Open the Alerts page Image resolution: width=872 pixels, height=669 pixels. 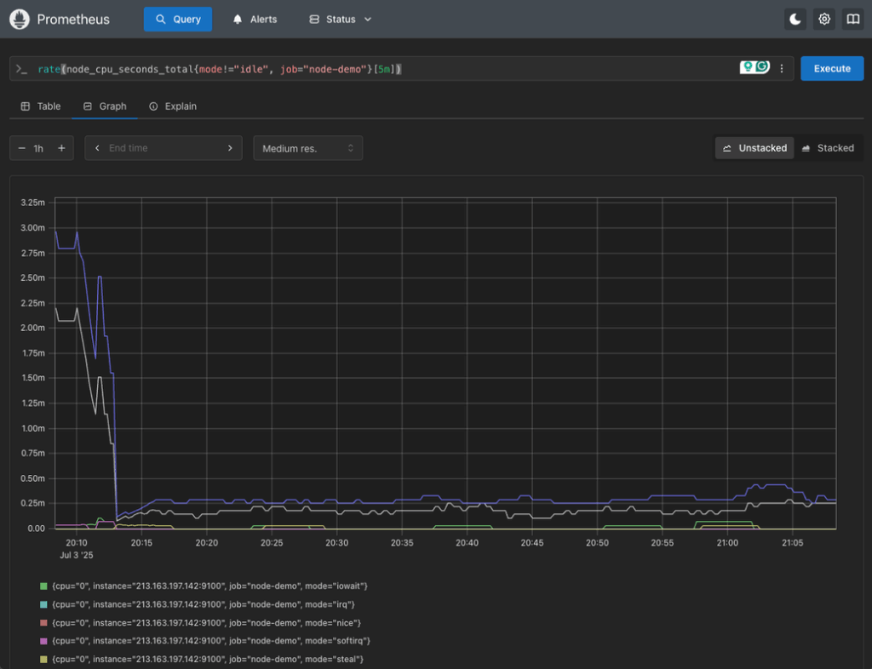pyautogui.click(x=255, y=20)
